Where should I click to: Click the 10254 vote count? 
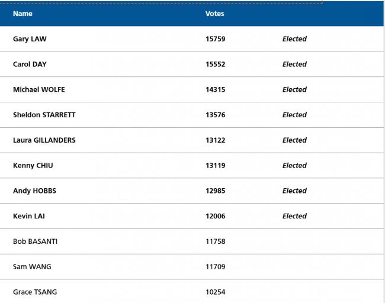tap(216, 292)
